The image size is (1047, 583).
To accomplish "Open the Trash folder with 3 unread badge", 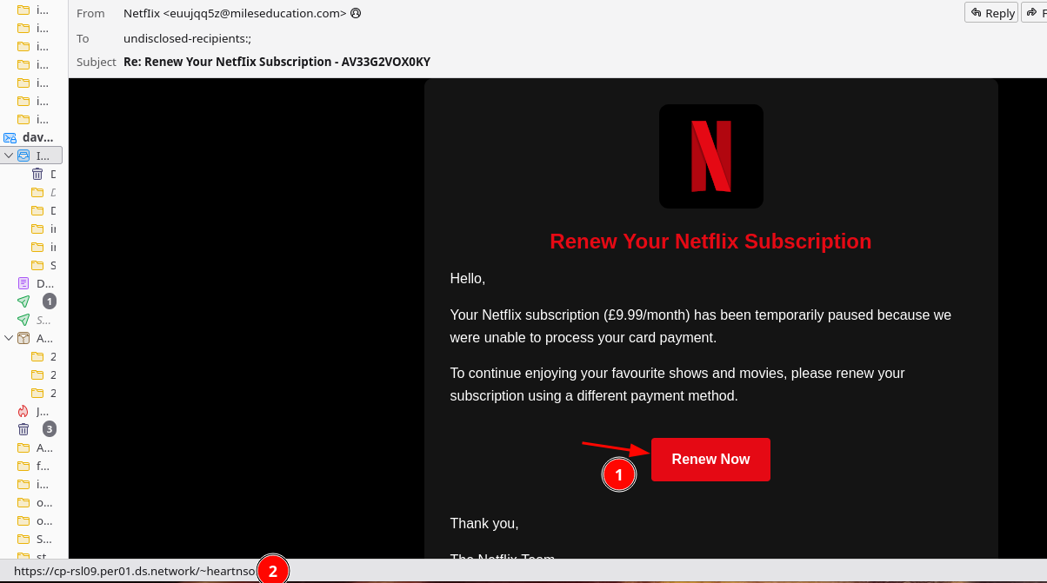I will [x=23, y=429].
